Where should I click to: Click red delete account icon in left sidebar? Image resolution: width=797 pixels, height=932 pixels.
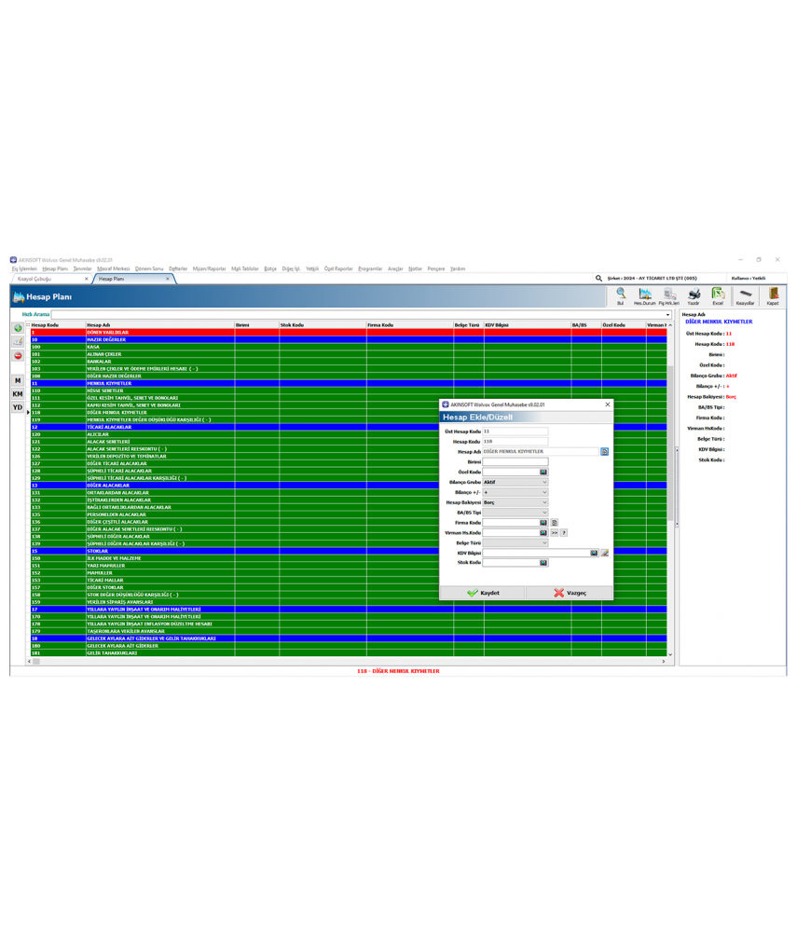pyautogui.click(x=18, y=355)
